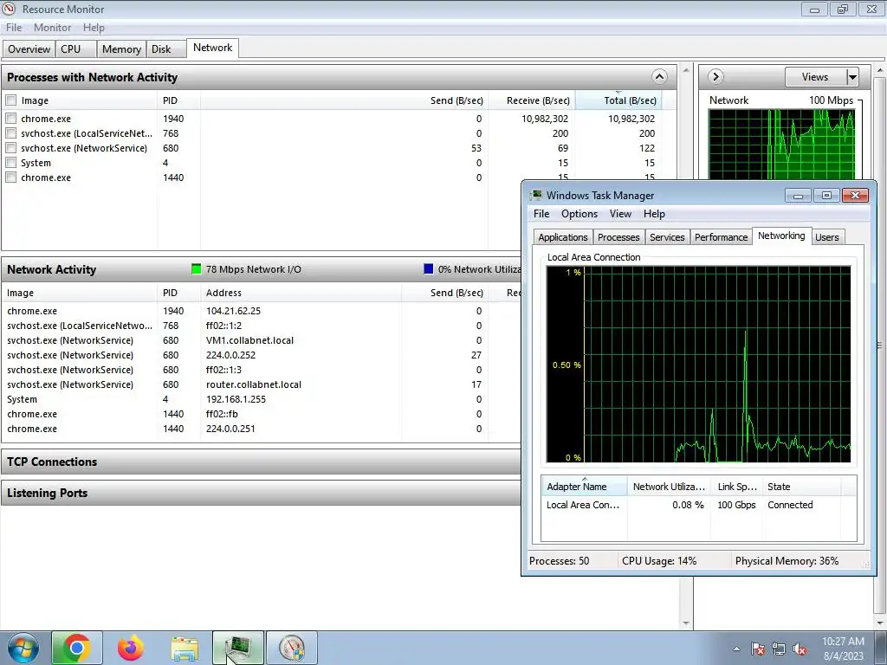Sort adapters by Network Utilization header
Viewport: 887px width, 665px height.
tap(669, 487)
